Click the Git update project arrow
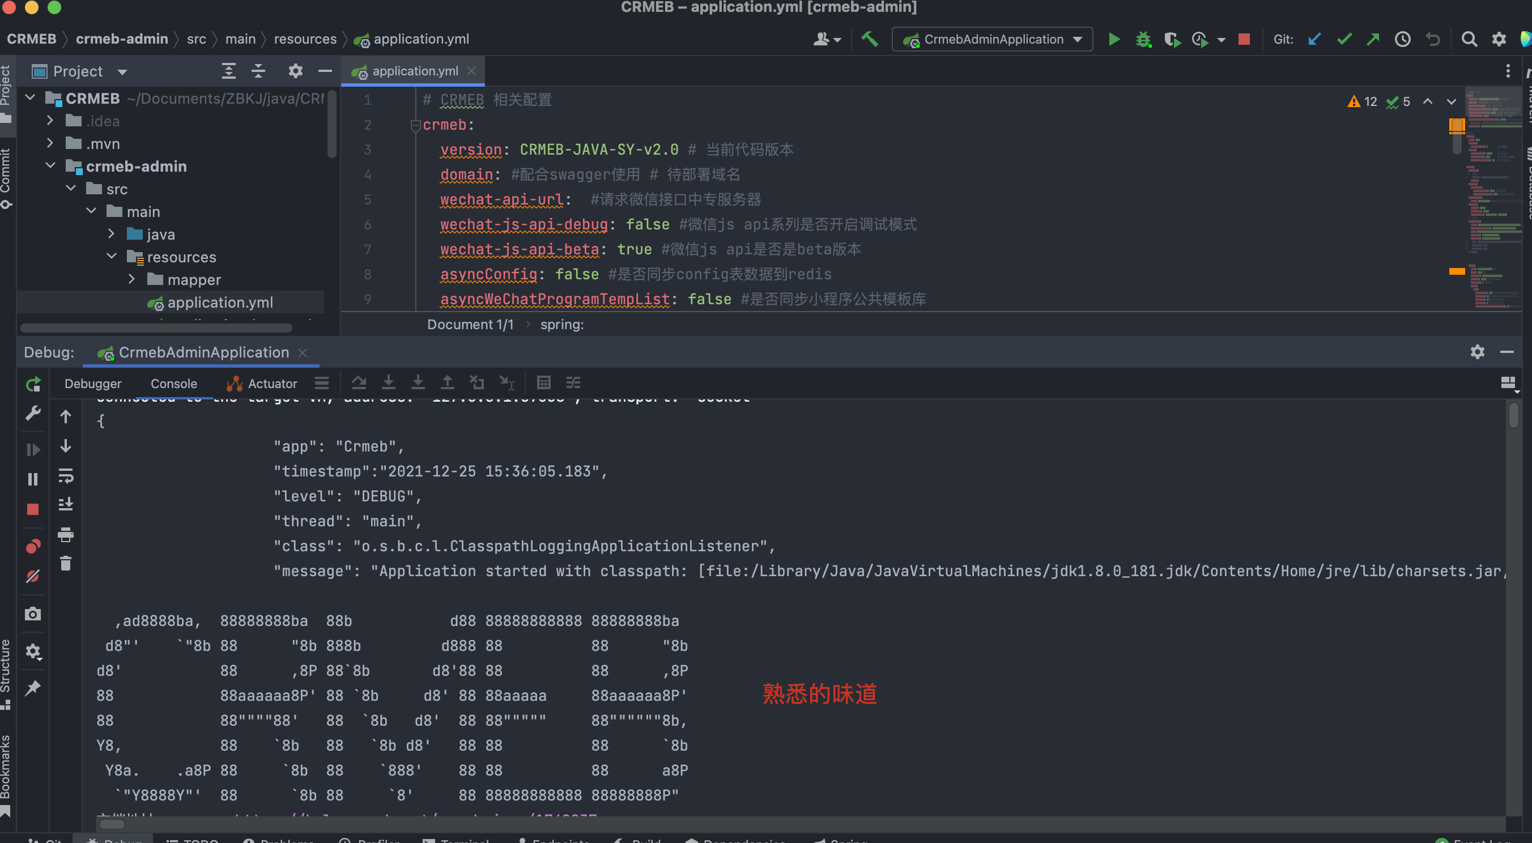 coord(1314,39)
